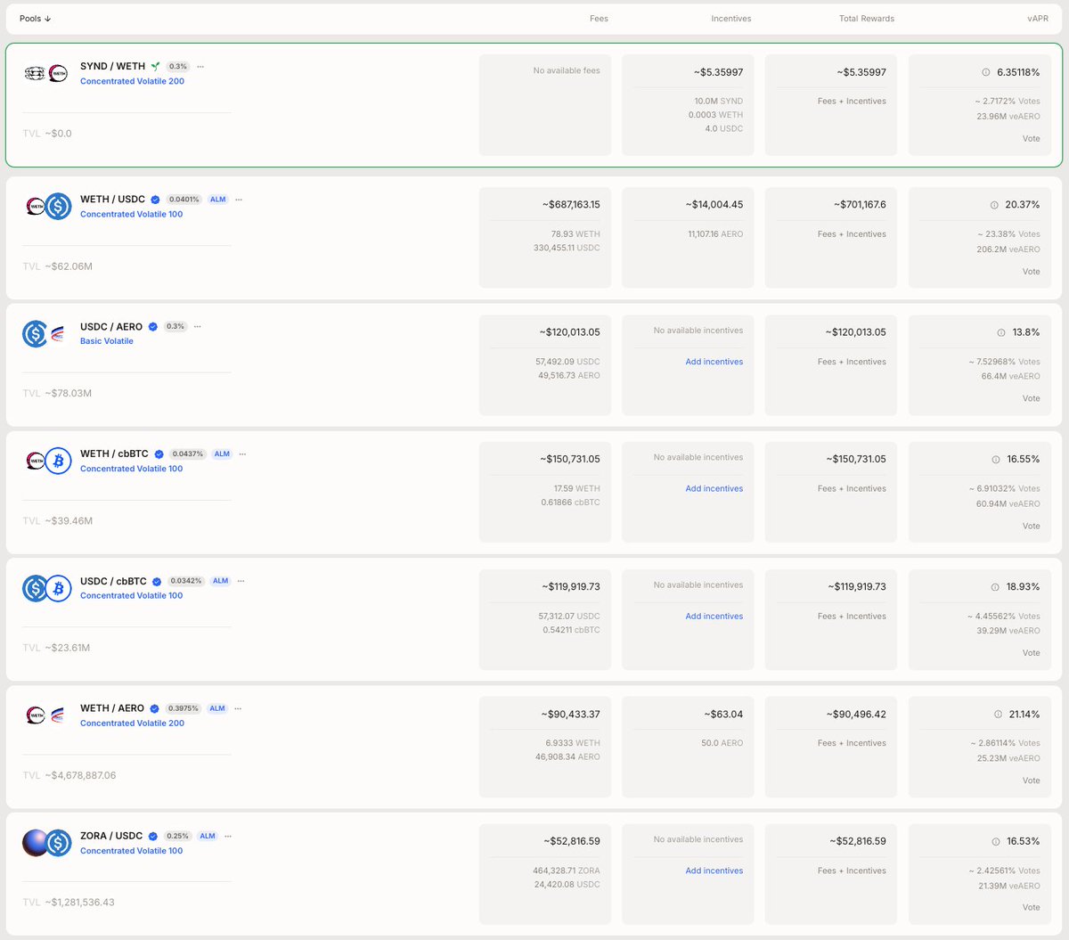
Task: Click the ALM tag on WETH / USDC
Action: tap(218, 200)
